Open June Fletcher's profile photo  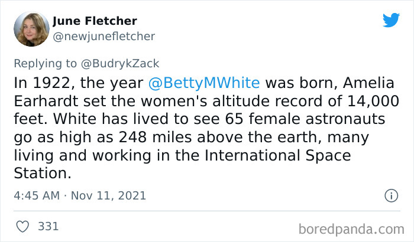(x=30, y=29)
